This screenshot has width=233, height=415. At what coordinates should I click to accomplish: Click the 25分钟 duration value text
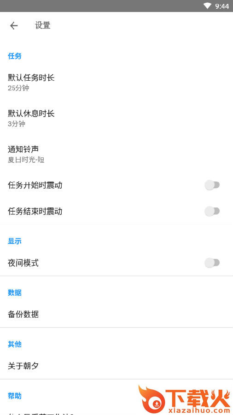[x=18, y=88]
